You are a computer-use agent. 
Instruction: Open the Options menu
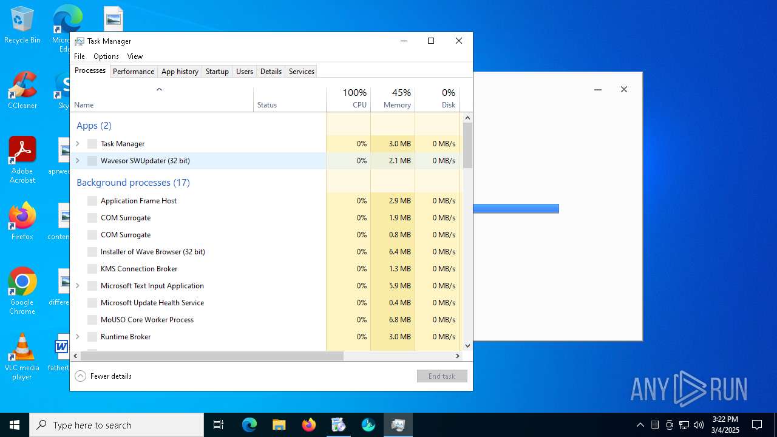coord(106,56)
